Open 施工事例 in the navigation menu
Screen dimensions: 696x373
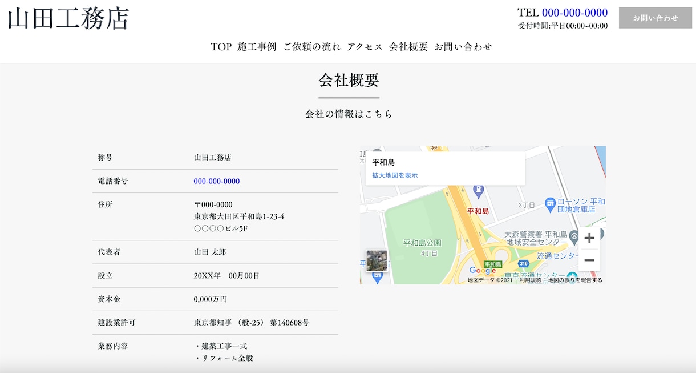point(257,47)
